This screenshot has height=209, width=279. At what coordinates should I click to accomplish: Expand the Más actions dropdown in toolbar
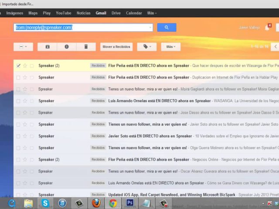[170, 47]
